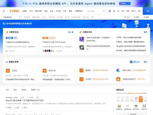The width and height of the screenshot is (153, 115).
Task: Click the 发布 button
Action: pyautogui.click(x=146, y=17)
